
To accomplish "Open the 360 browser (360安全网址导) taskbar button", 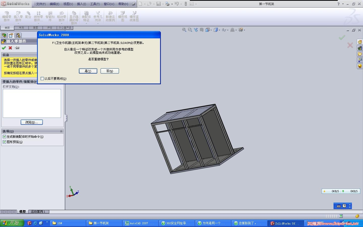I will (x=177, y=223).
